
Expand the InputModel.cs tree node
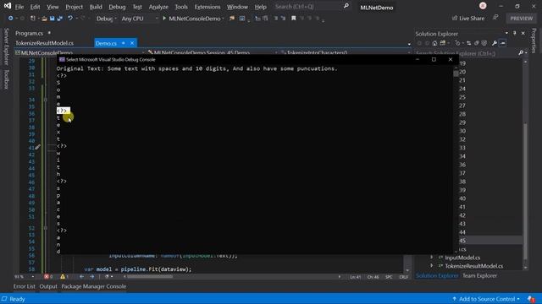(x=431, y=258)
